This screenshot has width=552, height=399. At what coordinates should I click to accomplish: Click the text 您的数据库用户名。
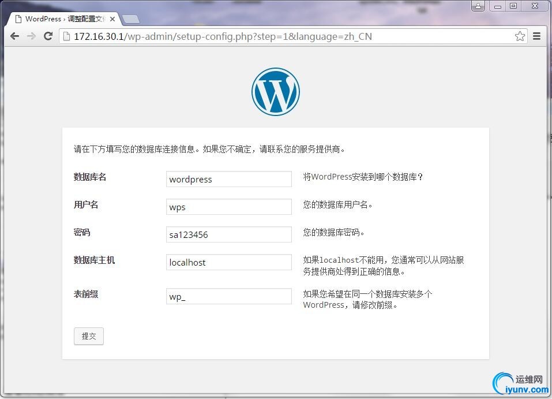point(338,204)
